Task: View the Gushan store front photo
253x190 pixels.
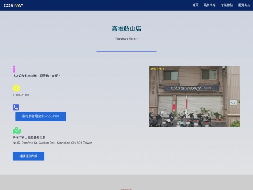Action: (195, 97)
